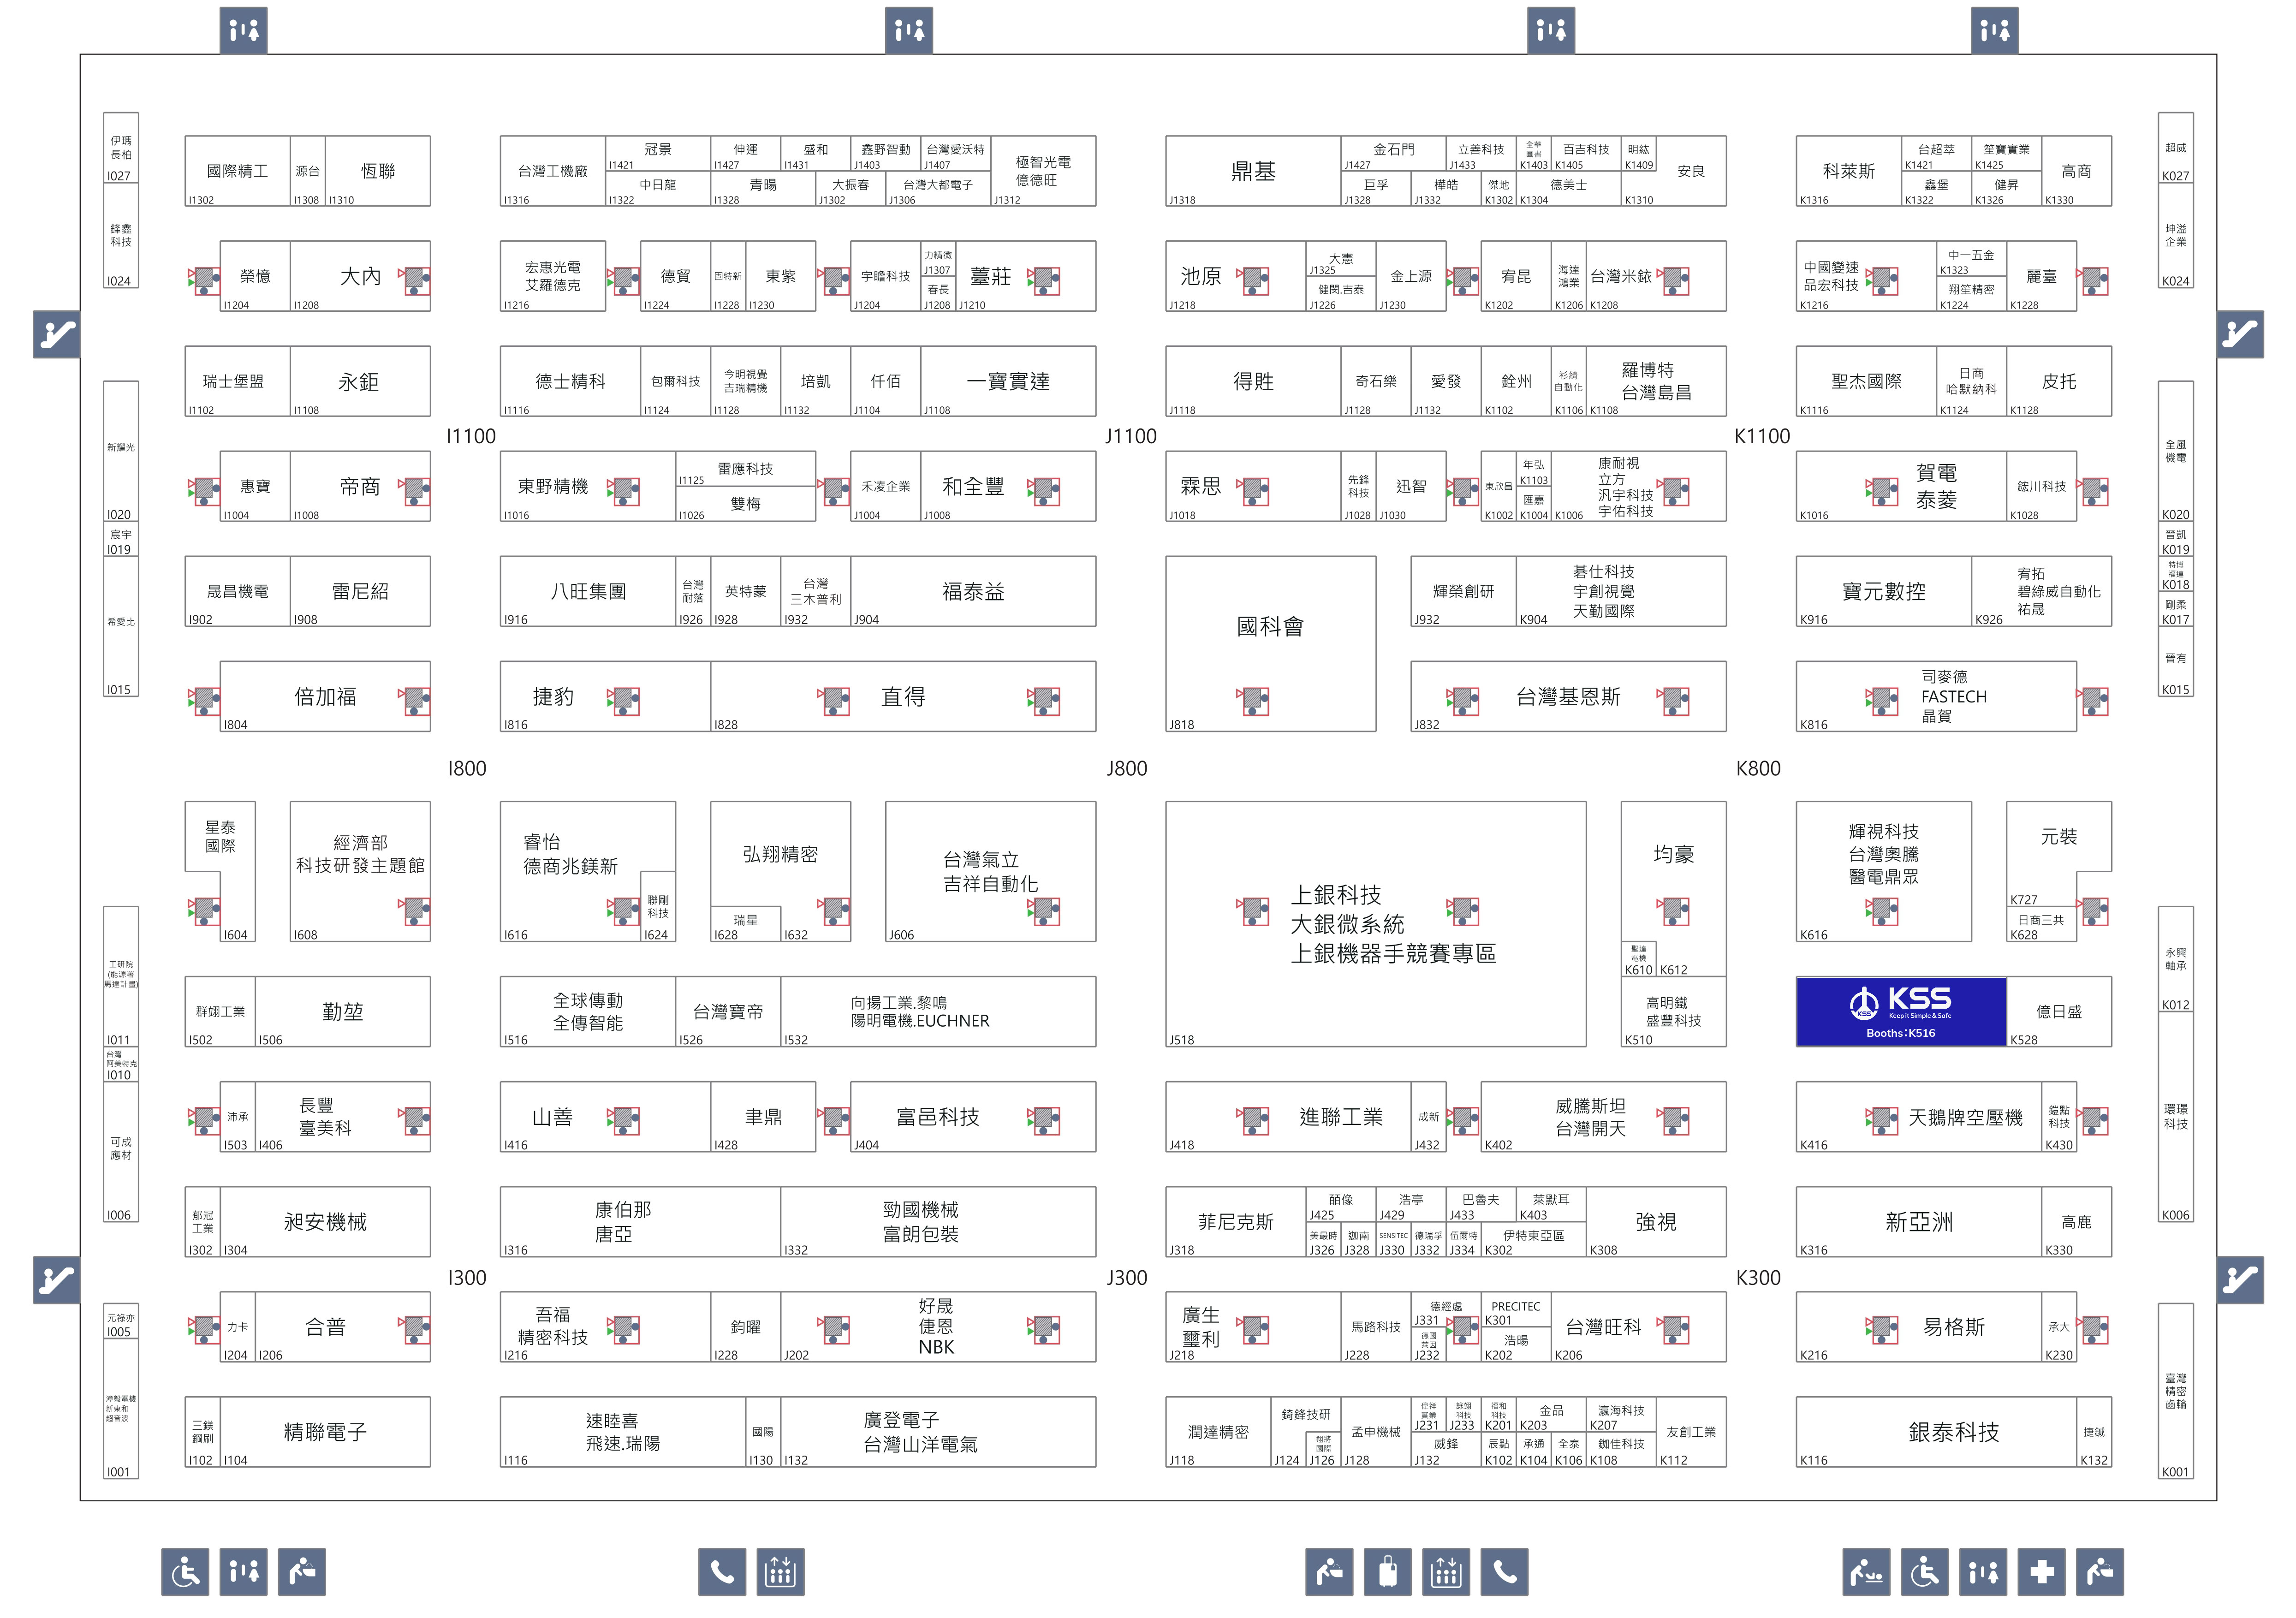Select the 億日盛 booth K528
The width and height of the screenshot is (2296, 1618).
tap(2059, 1012)
